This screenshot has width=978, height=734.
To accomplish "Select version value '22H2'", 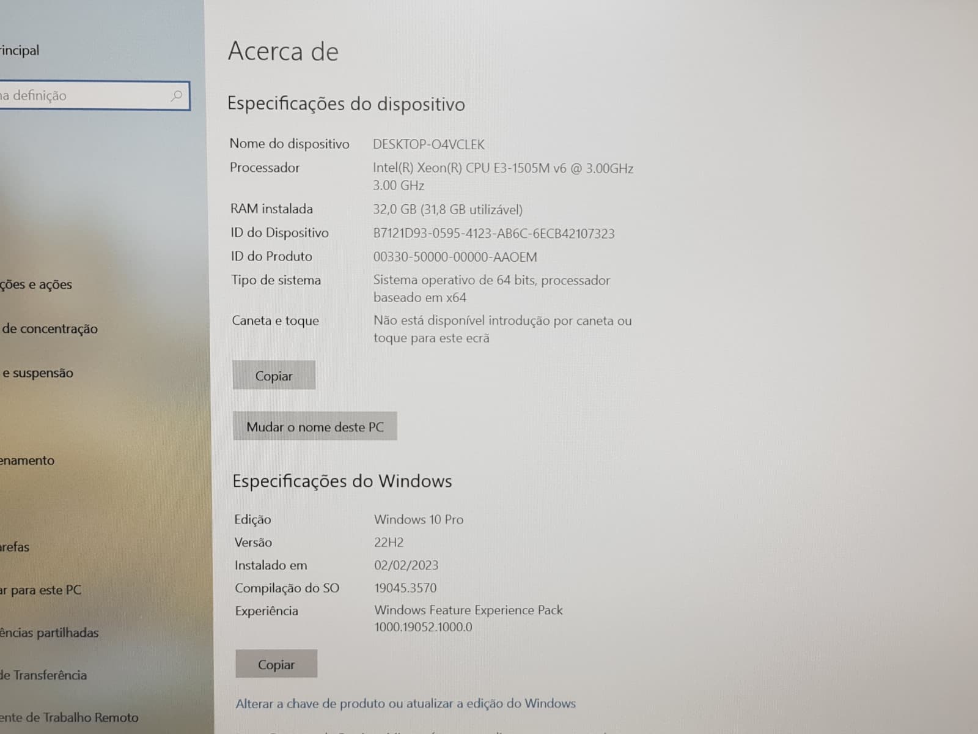I will [389, 543].
